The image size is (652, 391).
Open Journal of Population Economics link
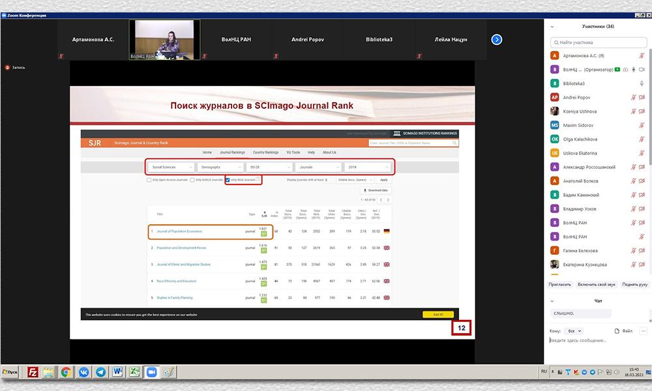click(179, 231)
